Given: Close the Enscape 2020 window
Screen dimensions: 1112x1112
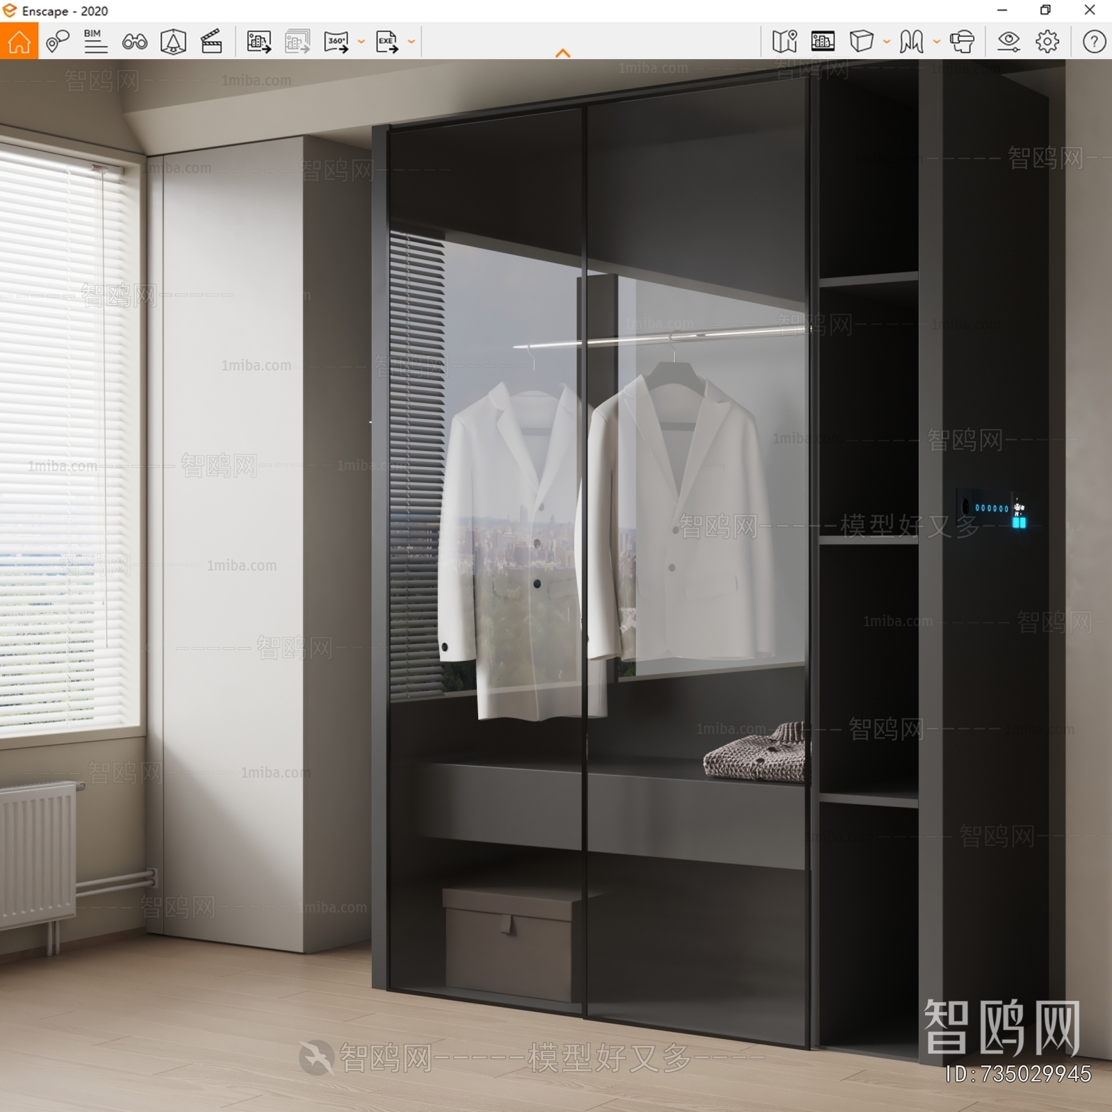Looking at the screenshot, I should [1090, 10].
